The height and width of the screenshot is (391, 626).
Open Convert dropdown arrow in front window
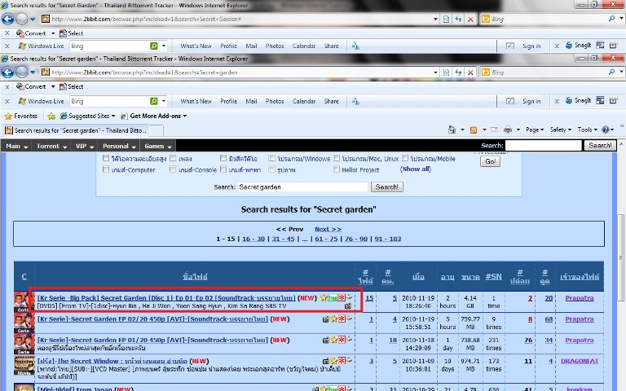click(53, 86)
